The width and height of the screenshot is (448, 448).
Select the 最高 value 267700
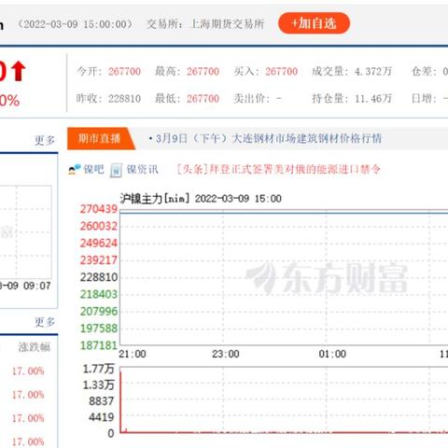click(203, 72)
